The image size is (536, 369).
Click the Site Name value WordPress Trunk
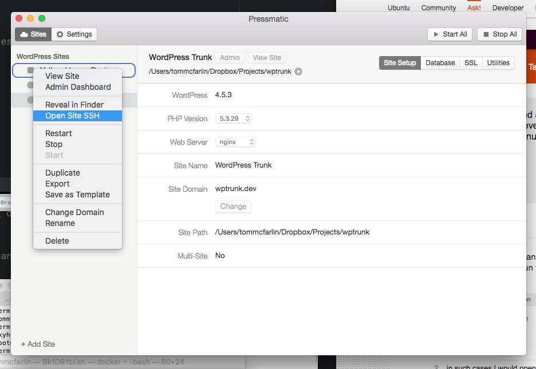tap(243, 165)
